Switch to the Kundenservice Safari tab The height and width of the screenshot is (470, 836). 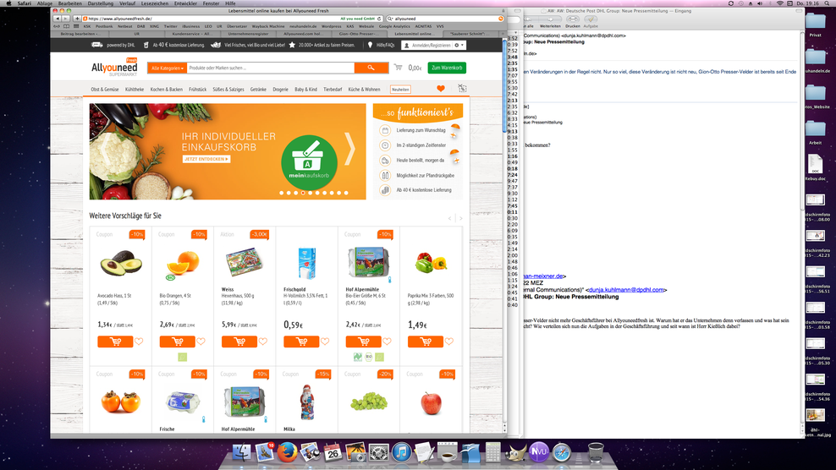point(192,34)
